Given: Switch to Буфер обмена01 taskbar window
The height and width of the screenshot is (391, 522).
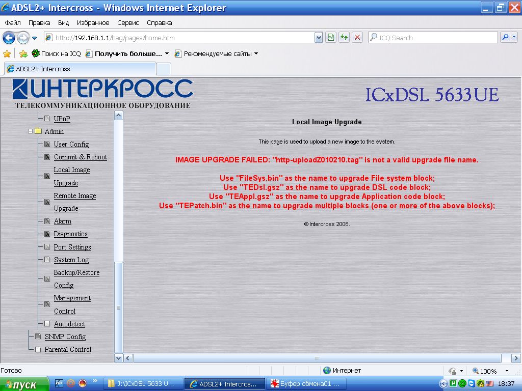Looking at the screenshot, I should [x=306, y=384].
